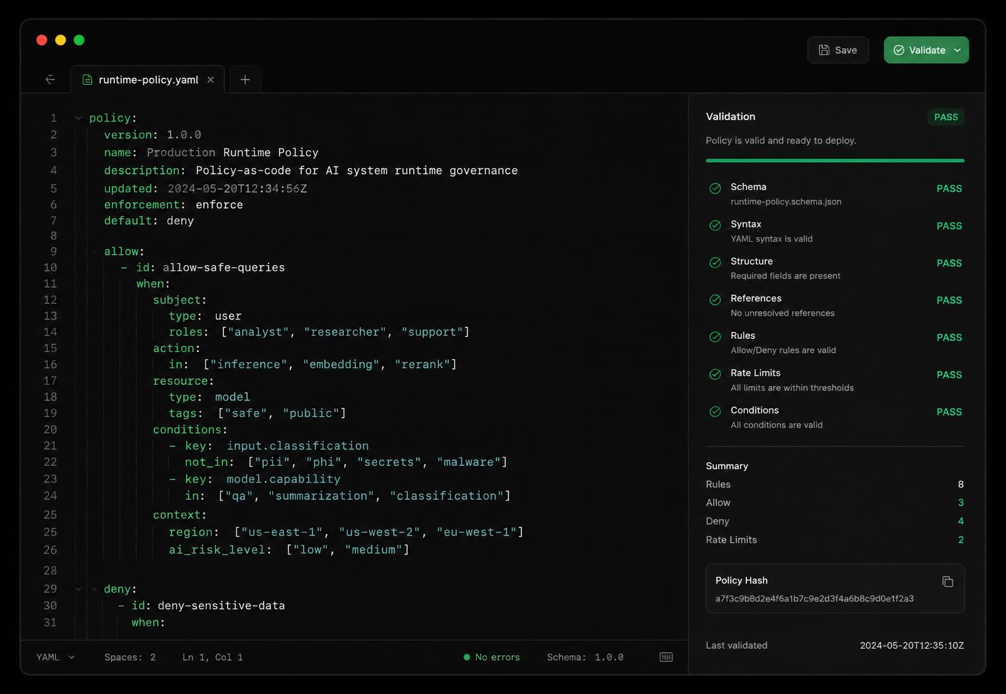
Task: Place cursor on 'enforcement: enforce' line
Action: 174,205
